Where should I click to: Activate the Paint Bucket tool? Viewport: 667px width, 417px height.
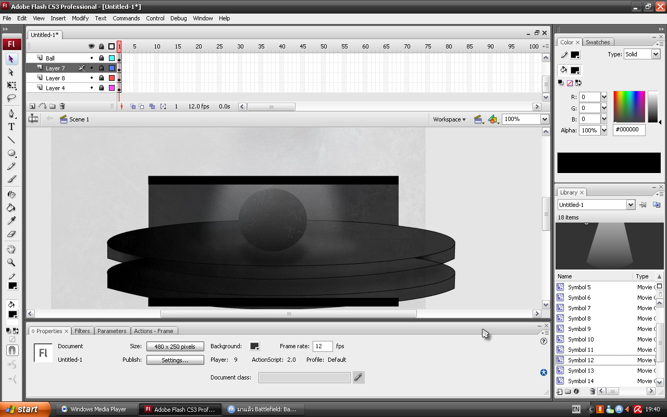pyautogui.click(x=11, y=207)
